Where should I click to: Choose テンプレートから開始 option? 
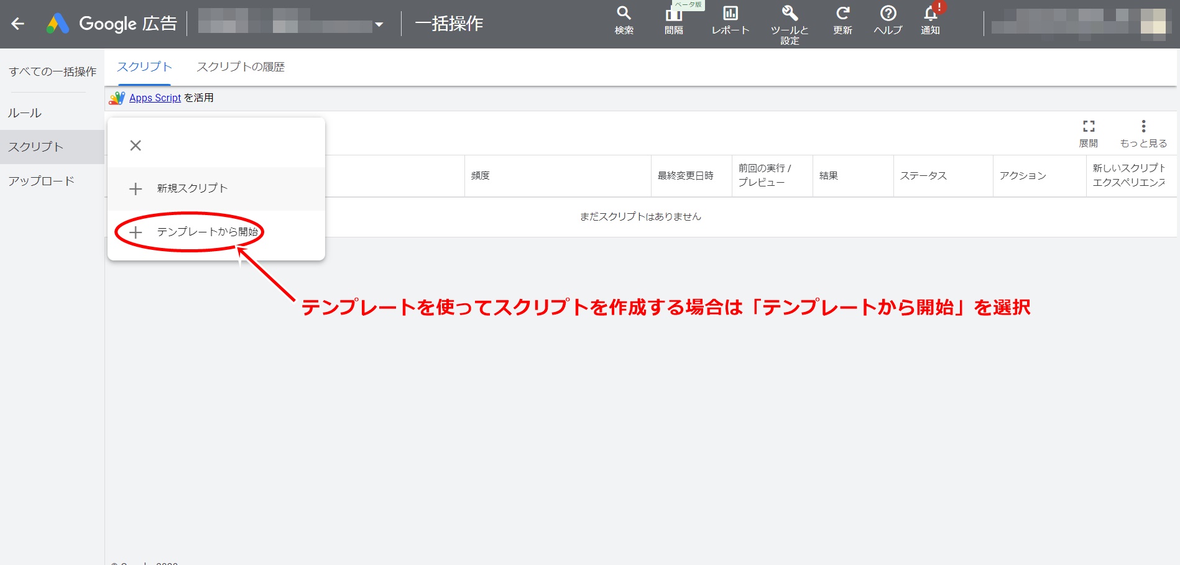pos(206,232)
